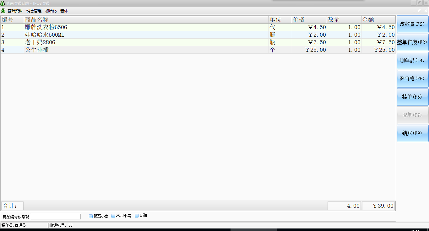Open the 窗体 menu
This screenshot has width=429, height=231.
pyautogui.click(x=64, y=11)
